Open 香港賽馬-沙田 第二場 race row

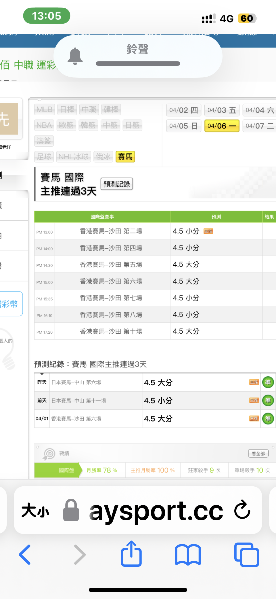point(111,231)
